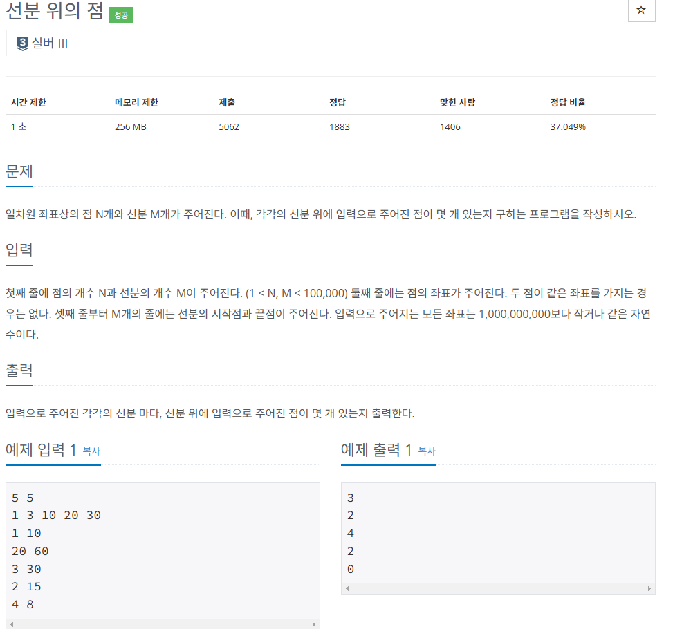Click right scroll arrow of sample output box
Image resolution: width=673 pixels, height=629 pixels.
pos(649,589)
